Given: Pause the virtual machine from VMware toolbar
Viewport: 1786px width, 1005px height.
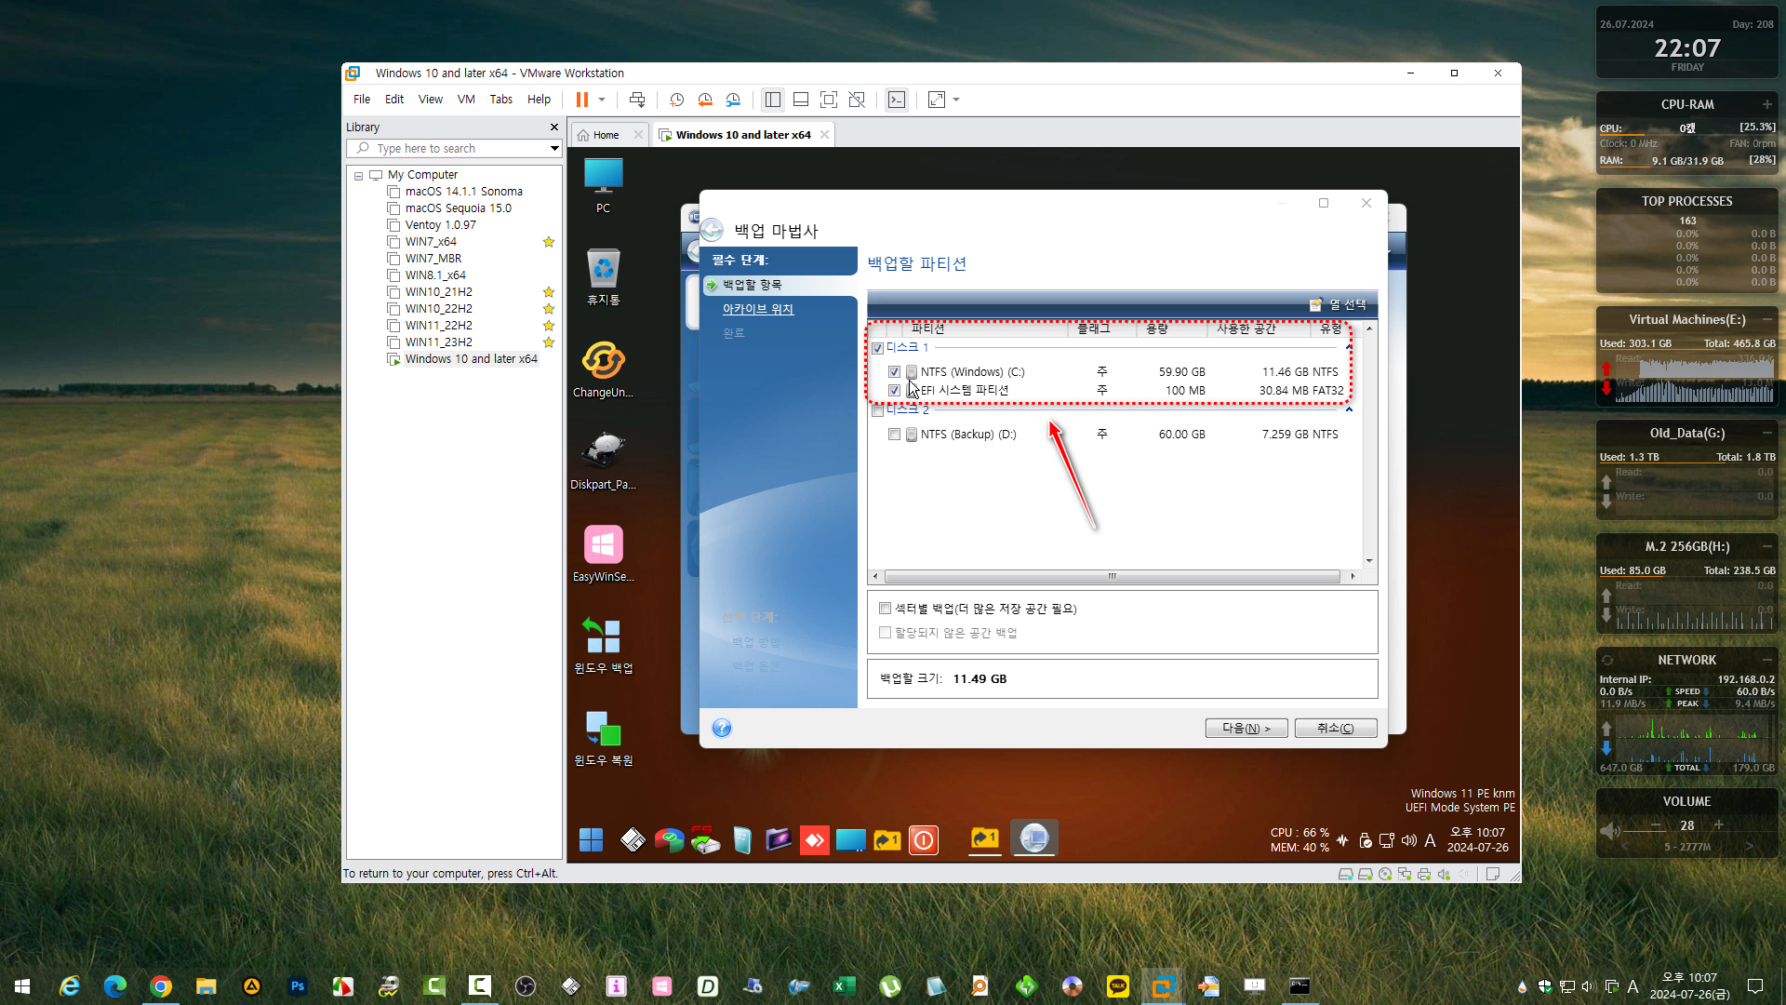Looking at the screenshot, I should 582,100.
